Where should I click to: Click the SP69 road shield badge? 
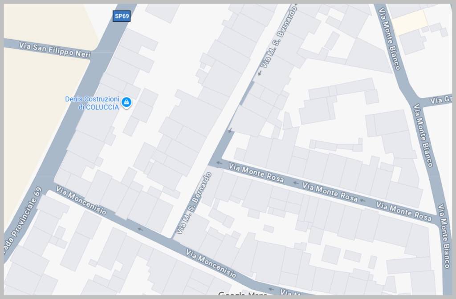click(122, 16)
